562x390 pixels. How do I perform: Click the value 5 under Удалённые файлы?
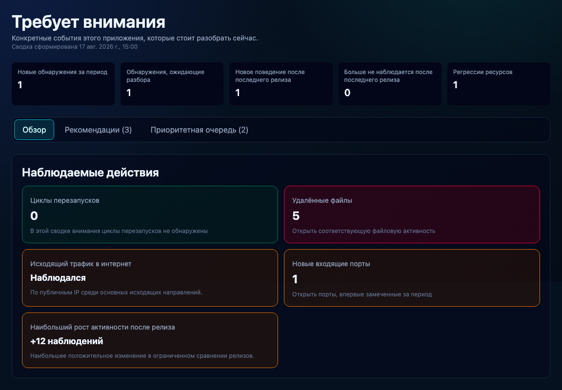point(296,216)
